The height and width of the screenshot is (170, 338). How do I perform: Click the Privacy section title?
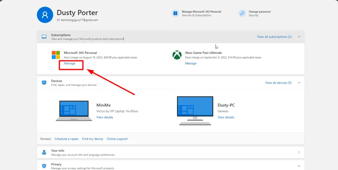pyautogui.click(x=56, y=164)
